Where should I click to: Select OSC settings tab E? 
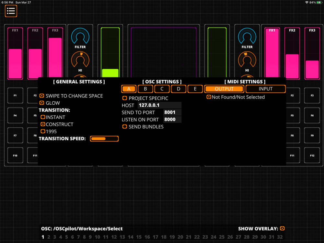click(x=195, y=89)
